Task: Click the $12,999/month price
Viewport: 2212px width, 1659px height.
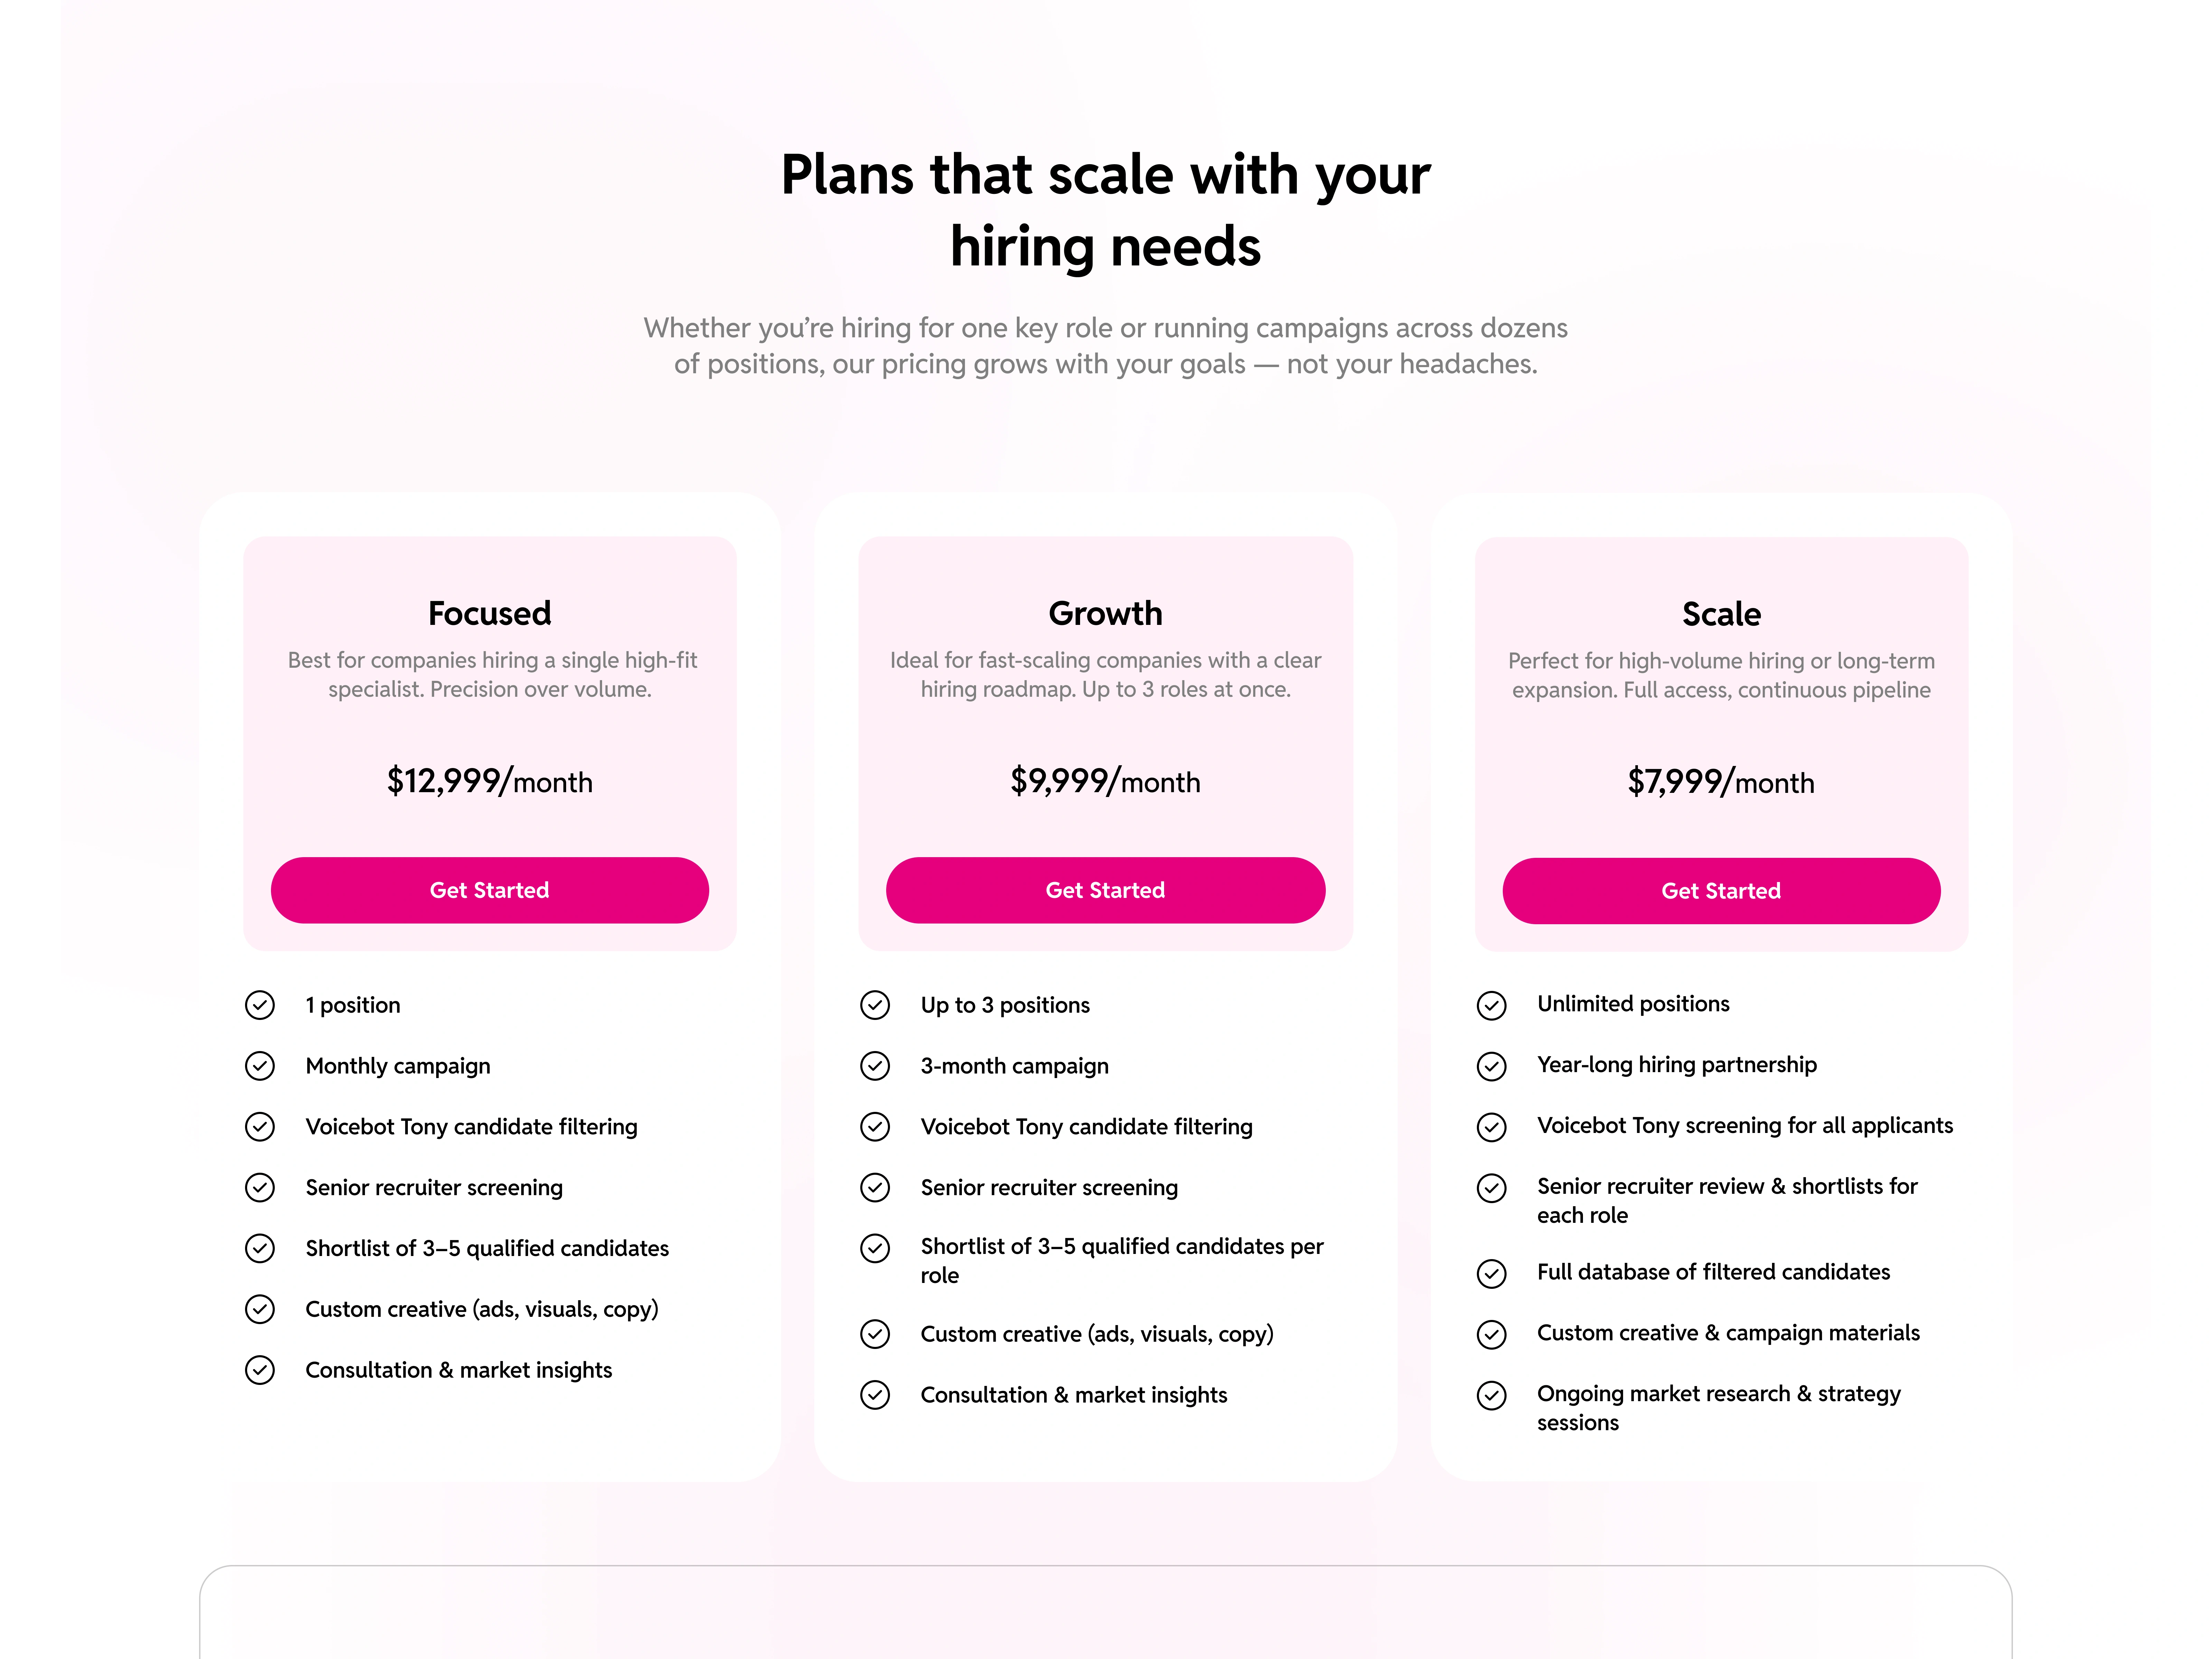Action: click(489, 781)
